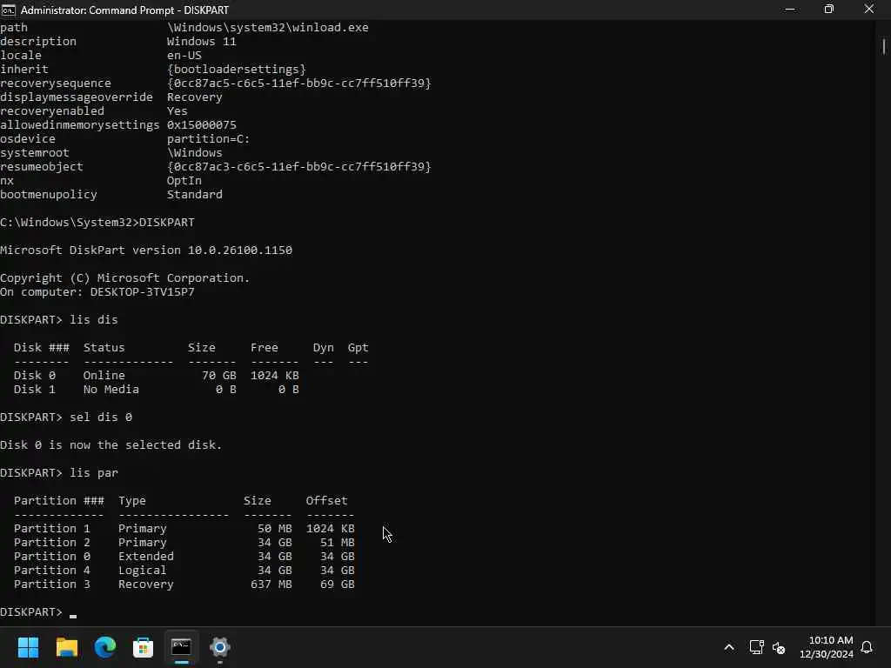Minimize the Command Prompt window
Viewport: 891px width, 668px height.
(790, 10)
